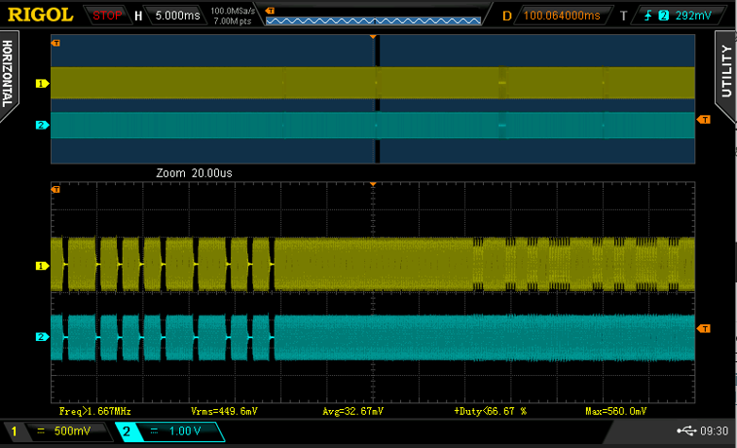Click the trigger level marker beside main view
The height and width of the screenshot is (448, 737).
[x=704, y=120]
